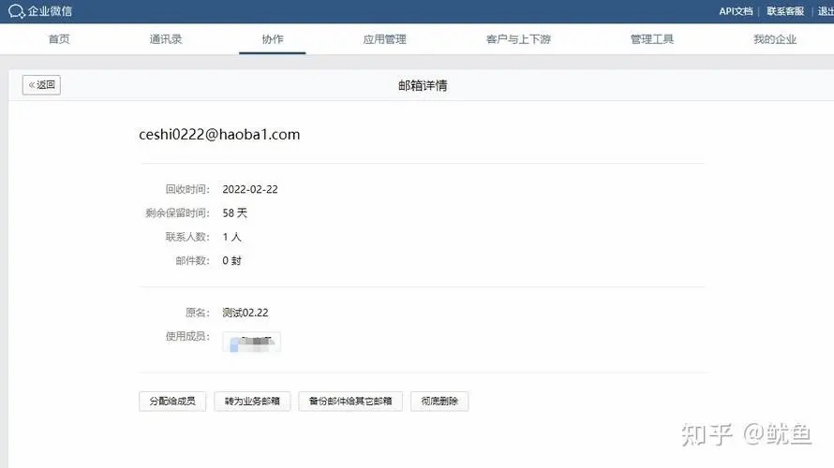Image resolution: width=834 pixels, height=468 pixels.
Task: Open the API文档 link
Action: [x=735, y=11]
